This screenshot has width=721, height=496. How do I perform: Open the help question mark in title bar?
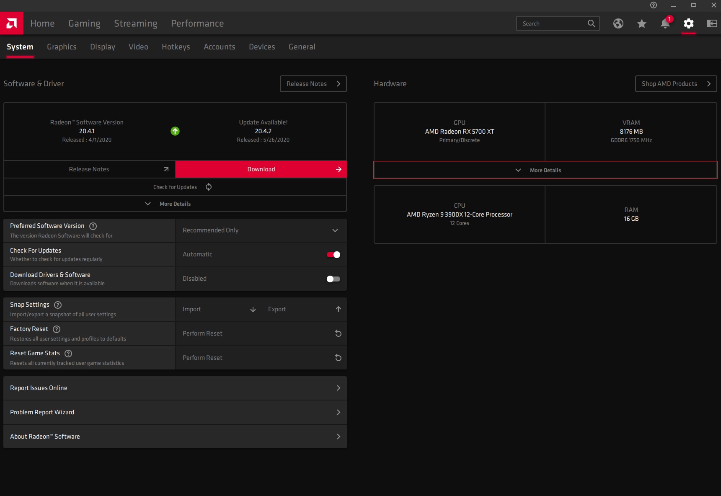[653, 5]
